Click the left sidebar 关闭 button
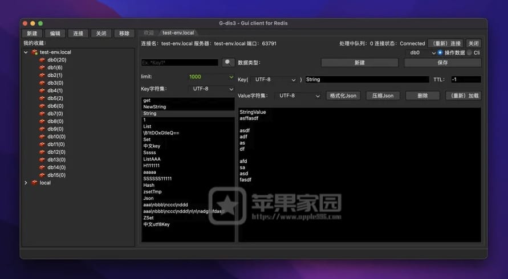 click(x=101, y=34)
